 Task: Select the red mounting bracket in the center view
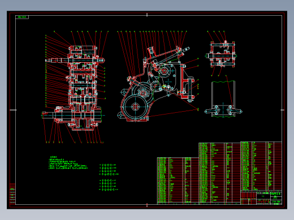(187, 82)
